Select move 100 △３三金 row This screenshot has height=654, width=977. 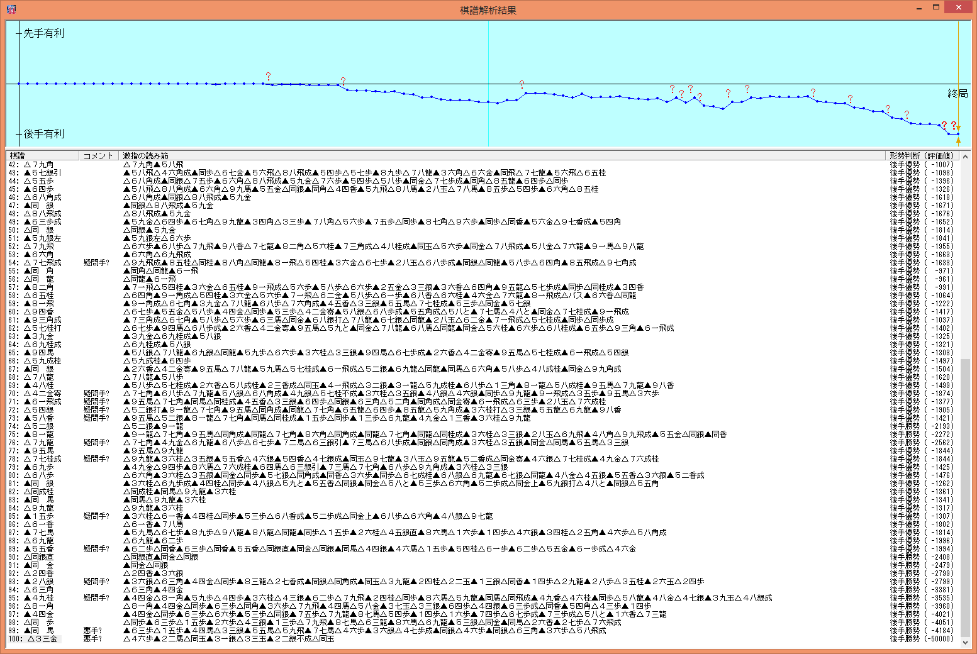42,639
